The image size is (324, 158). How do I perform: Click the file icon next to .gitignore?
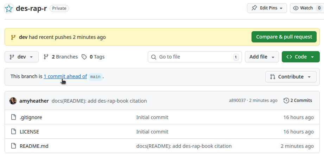coord(14,117)
